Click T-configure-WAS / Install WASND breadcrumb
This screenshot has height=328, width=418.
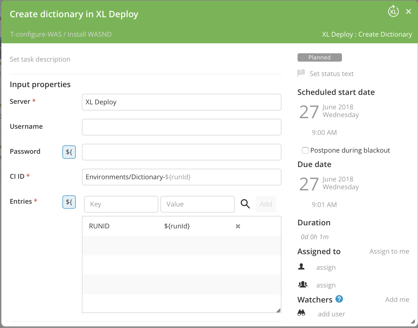[x=61, y=34]
